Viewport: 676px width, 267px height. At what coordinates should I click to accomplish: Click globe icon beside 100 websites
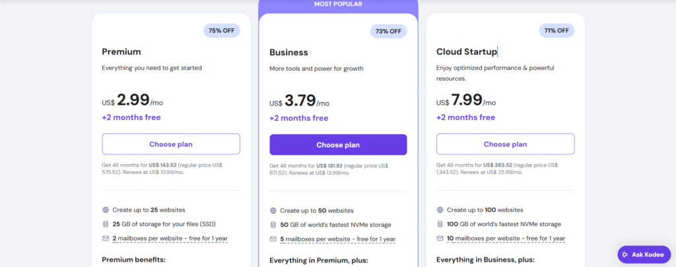click(x=440, y=210)
